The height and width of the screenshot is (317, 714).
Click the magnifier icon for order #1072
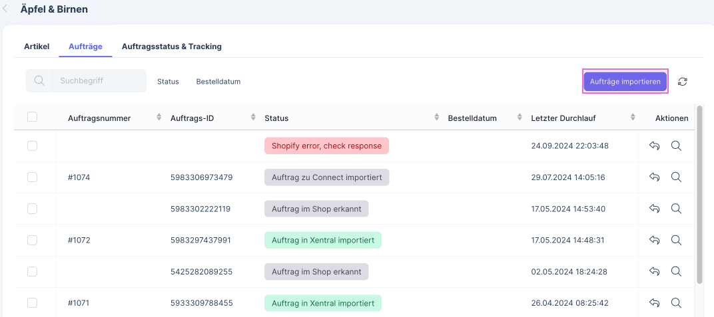pyautogui.click(x=676, y=240)
